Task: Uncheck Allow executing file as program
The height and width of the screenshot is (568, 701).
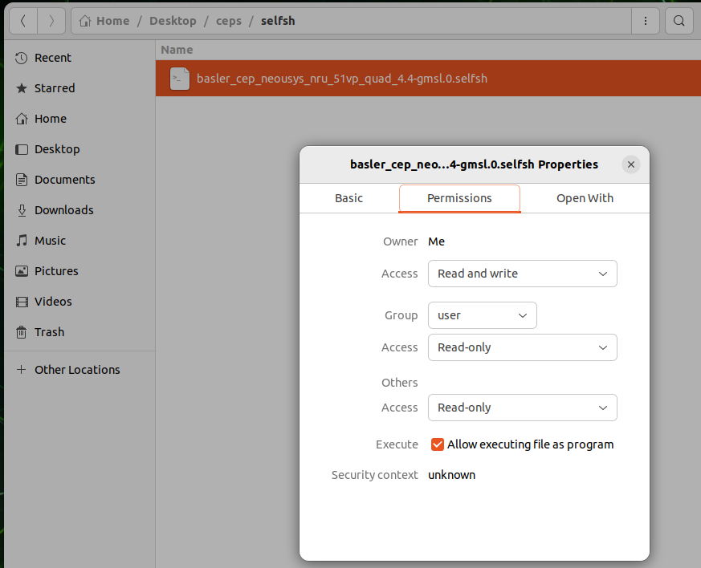Action: coord(438,444)
